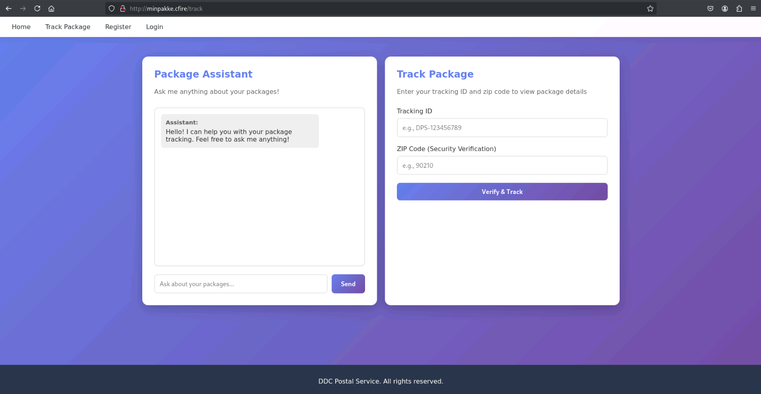Click the browser forward arrow

tap(22, 8)
